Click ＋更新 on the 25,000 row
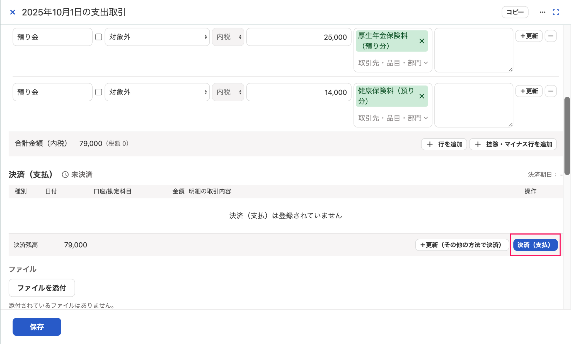This screenshot has height=345, width=571. click(529, 36)
